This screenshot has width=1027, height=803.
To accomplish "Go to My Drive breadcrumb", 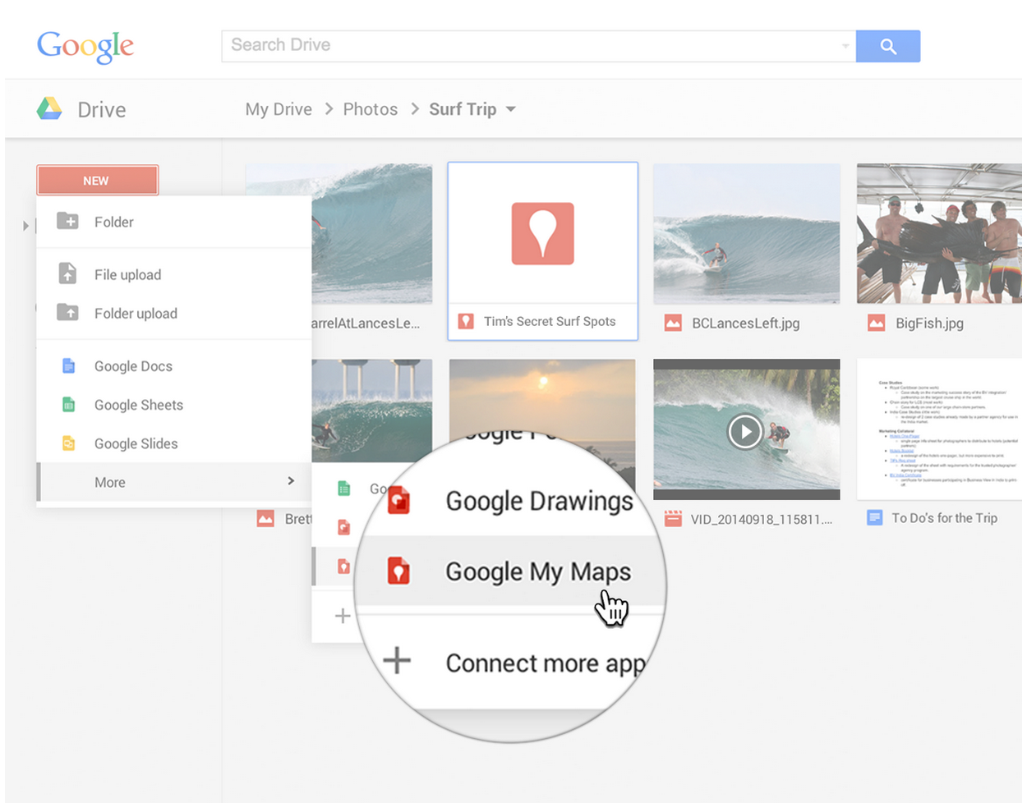I will click(279, 109).
